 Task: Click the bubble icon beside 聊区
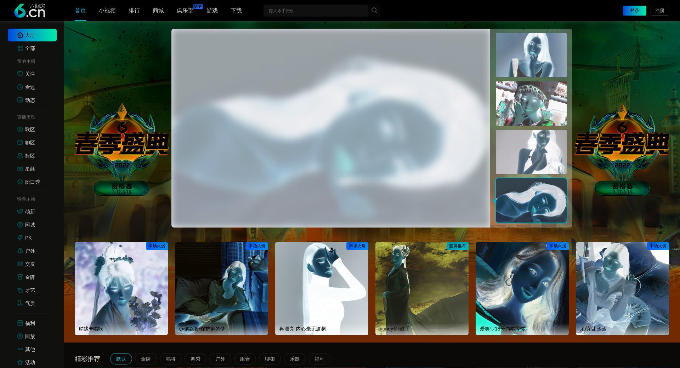tap(20, 143)
